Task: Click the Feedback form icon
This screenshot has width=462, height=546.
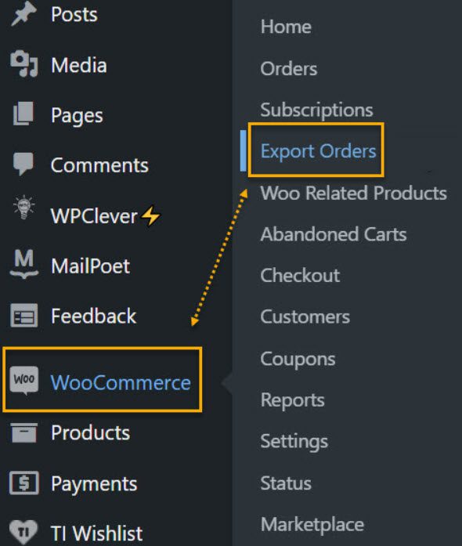Action: [24, 316]
